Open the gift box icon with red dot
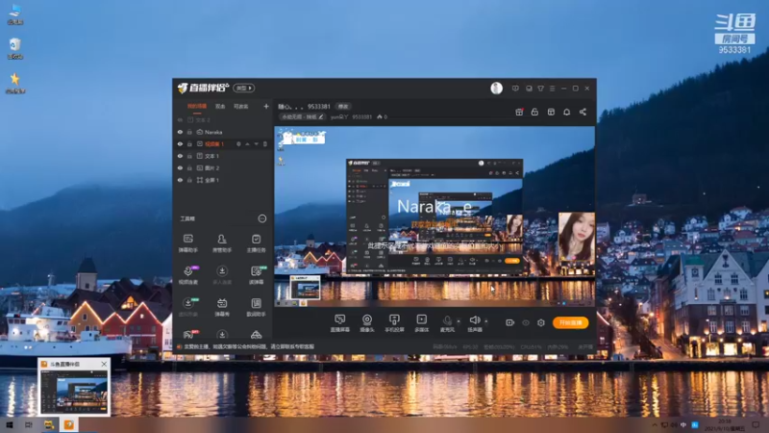769x433 pixels. click(x=519, y=112)
